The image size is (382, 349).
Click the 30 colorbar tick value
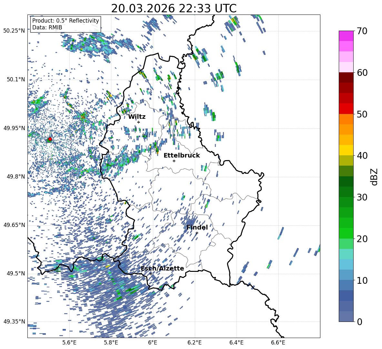[x=362, y=197]
